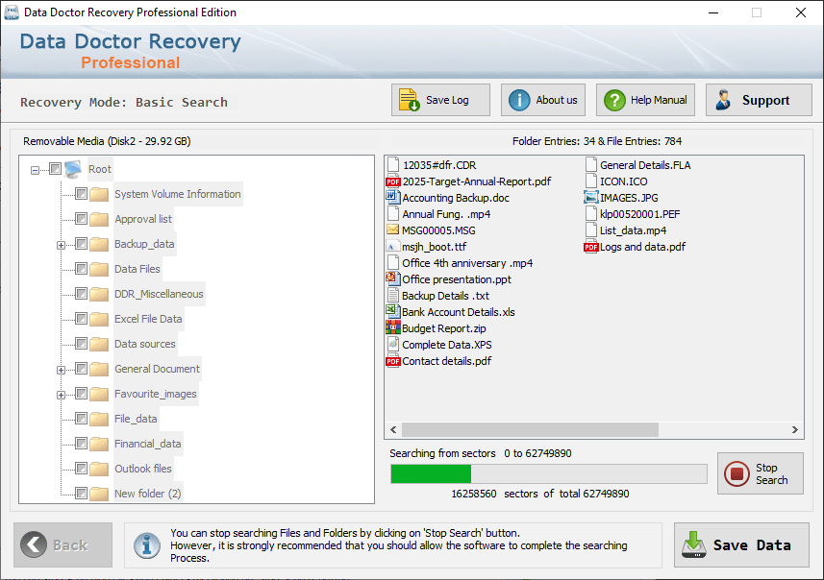Screen dimensions: 824x580
Task: Click folder icon of Approval list
Action: 99,219
